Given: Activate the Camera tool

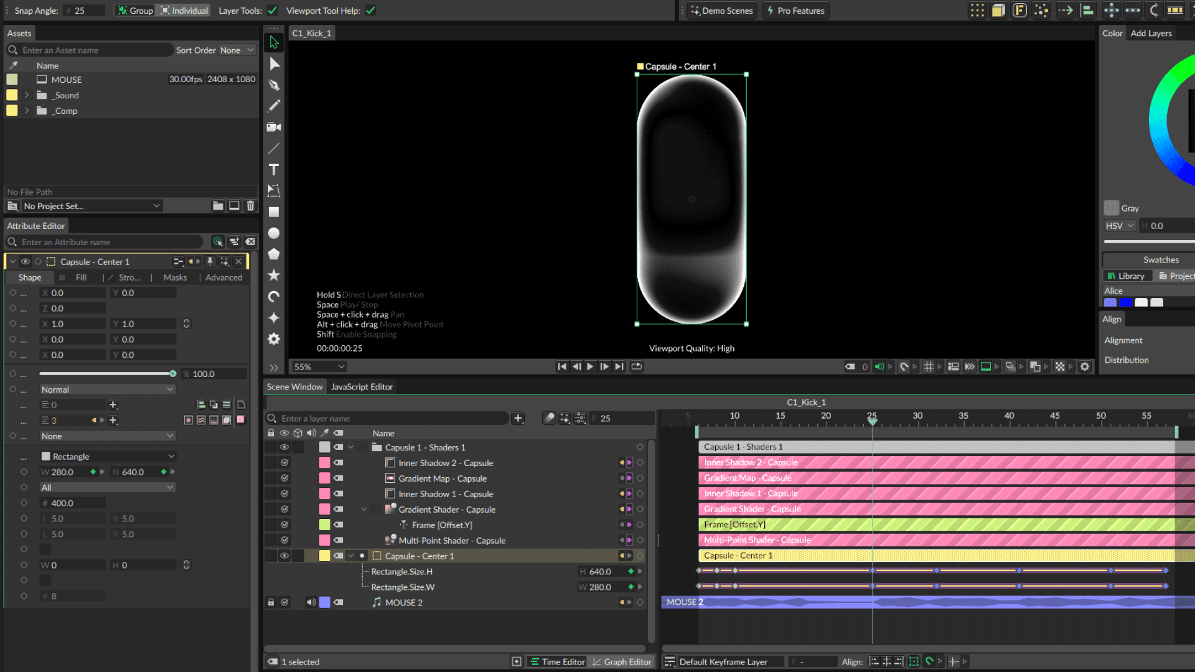Looking at the screenshot, I should pos(274,128).
